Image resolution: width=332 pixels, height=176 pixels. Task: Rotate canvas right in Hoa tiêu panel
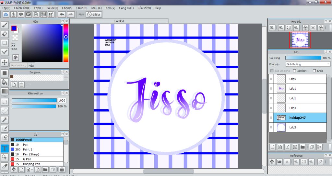[321, 28]
